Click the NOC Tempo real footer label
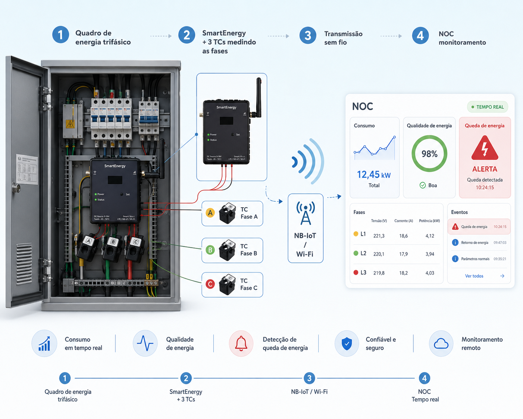 click(425, 395)
